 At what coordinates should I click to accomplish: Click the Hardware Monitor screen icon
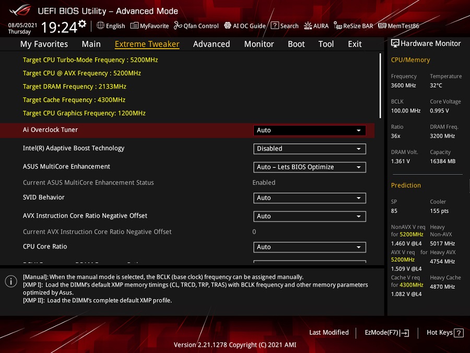click(x=395, y=43)
